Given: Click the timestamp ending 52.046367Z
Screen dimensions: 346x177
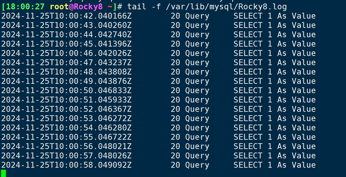Looking at the screenshot, I should point(66,109).
